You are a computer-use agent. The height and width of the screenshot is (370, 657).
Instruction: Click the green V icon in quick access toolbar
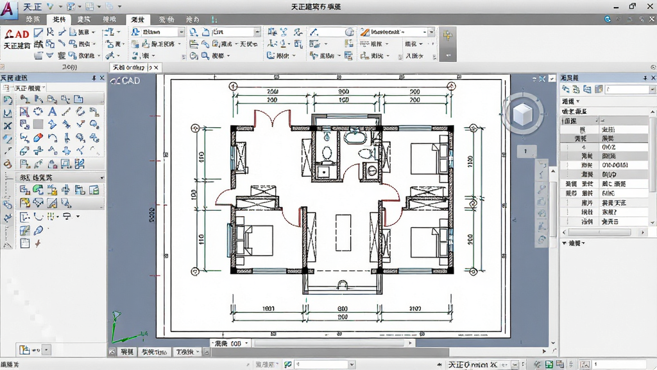click(50, 6)
